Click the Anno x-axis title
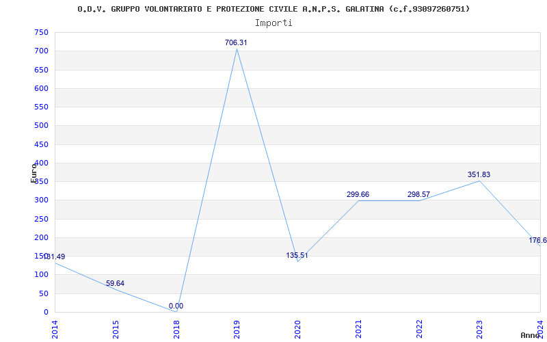Image resolution: width=547 pixels, height=342 pixels. [x=530, y=335]
